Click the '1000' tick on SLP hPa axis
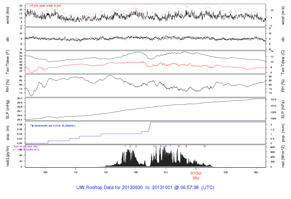The width and height of the screenshot is (291, 199). [x=273, y=119]
